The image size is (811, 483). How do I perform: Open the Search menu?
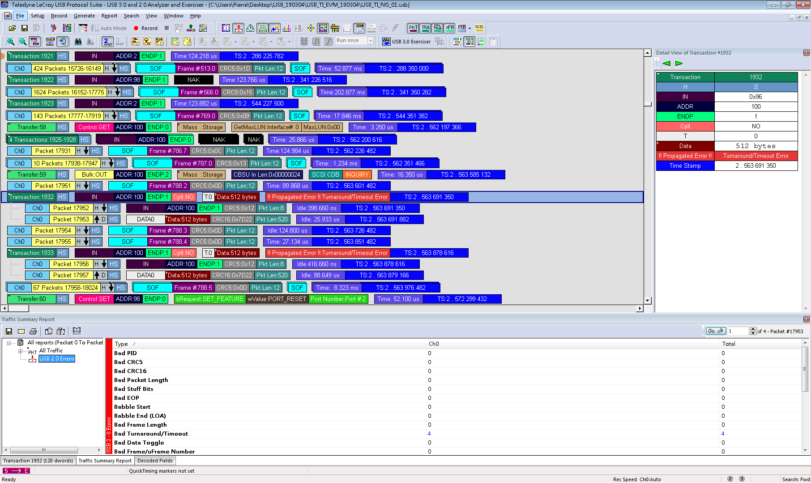point(131,16)
